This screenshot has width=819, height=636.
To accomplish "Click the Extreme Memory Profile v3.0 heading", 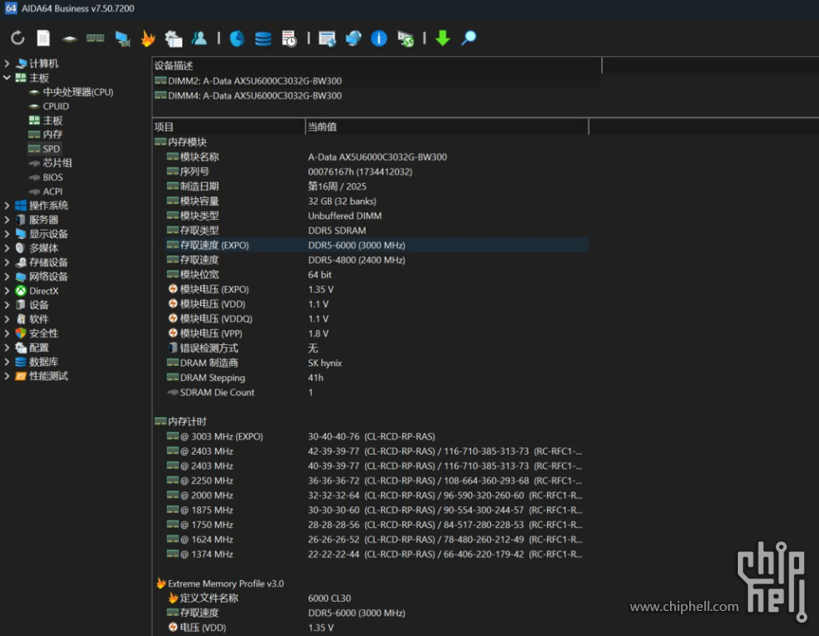I will (226, 583).
